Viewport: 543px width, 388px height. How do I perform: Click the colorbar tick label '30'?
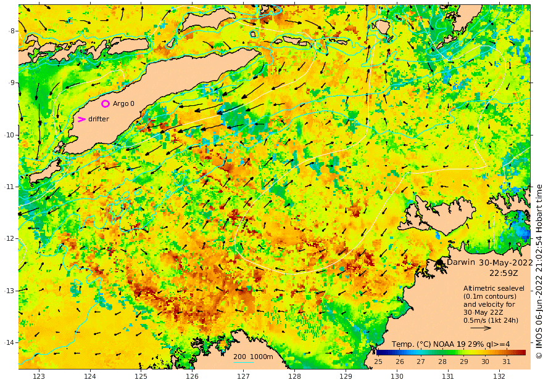pyautogui.click(x=485, y=362)
